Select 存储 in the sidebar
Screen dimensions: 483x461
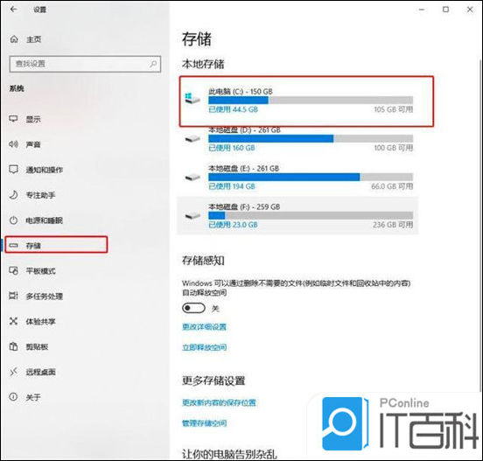pos(56,245)
